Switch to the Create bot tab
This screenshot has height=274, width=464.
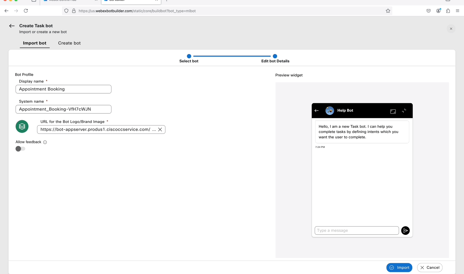69,43
